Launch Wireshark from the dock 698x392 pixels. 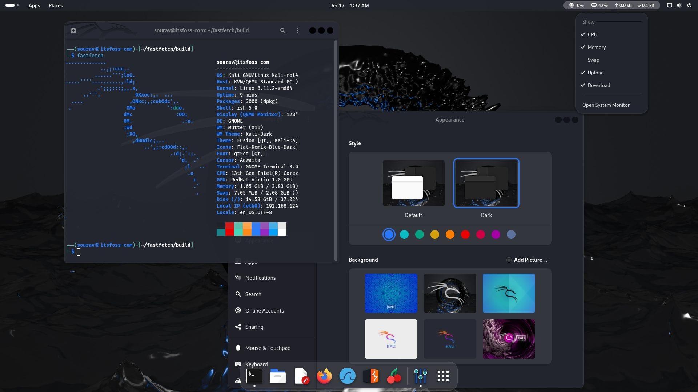tap(348, 376)
